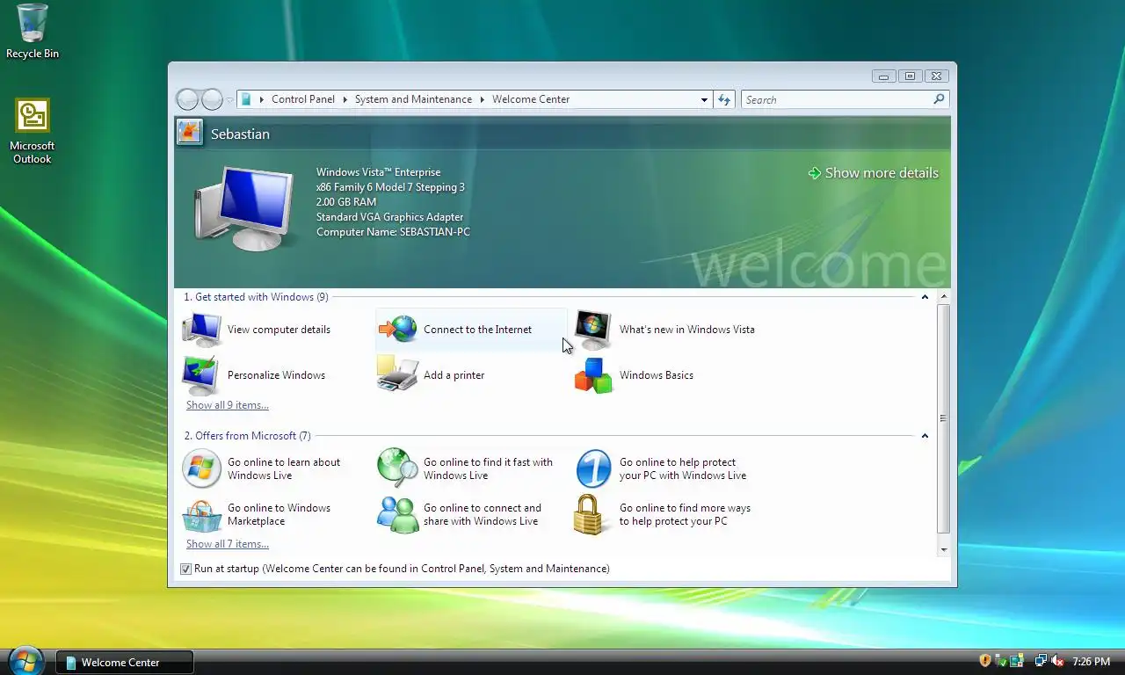Click the padlock protect your PC icon
1125x675 pixels.
591,514
